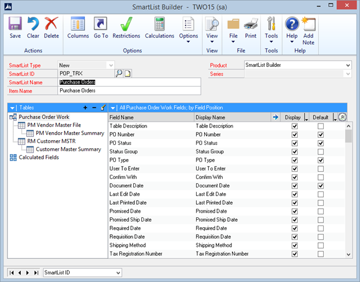The height and width of the screenshot is (282, 360).
Task: Click the Tools wrench icon
Action: 271,24
